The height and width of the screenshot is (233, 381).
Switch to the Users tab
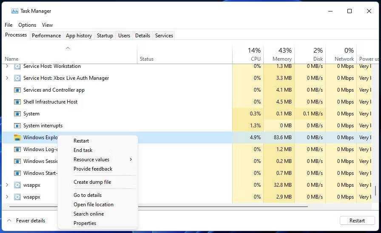124,36
